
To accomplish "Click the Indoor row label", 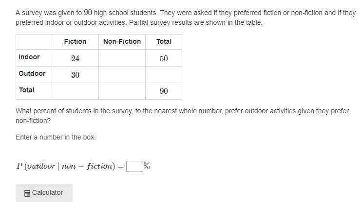I will coord(29,57).
